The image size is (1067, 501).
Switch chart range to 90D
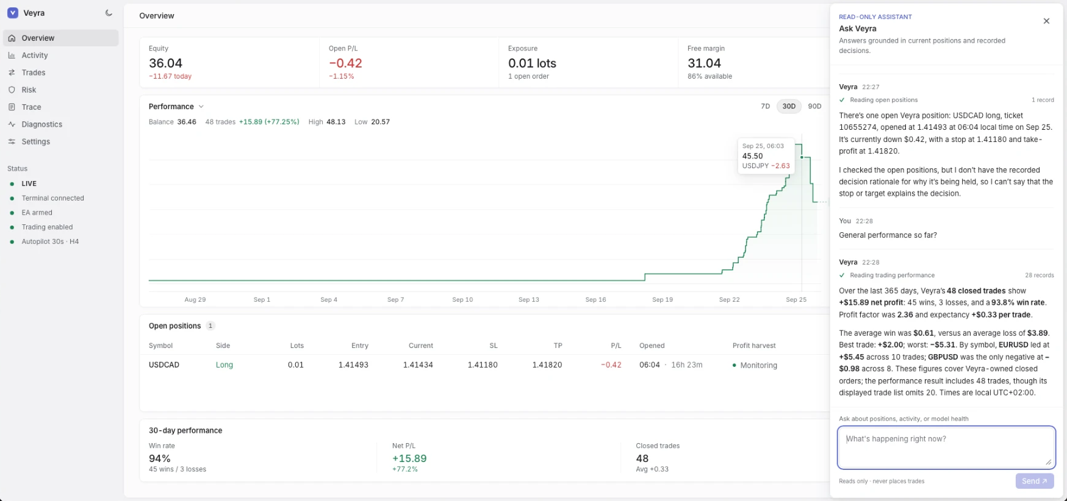tap(814, 106)
